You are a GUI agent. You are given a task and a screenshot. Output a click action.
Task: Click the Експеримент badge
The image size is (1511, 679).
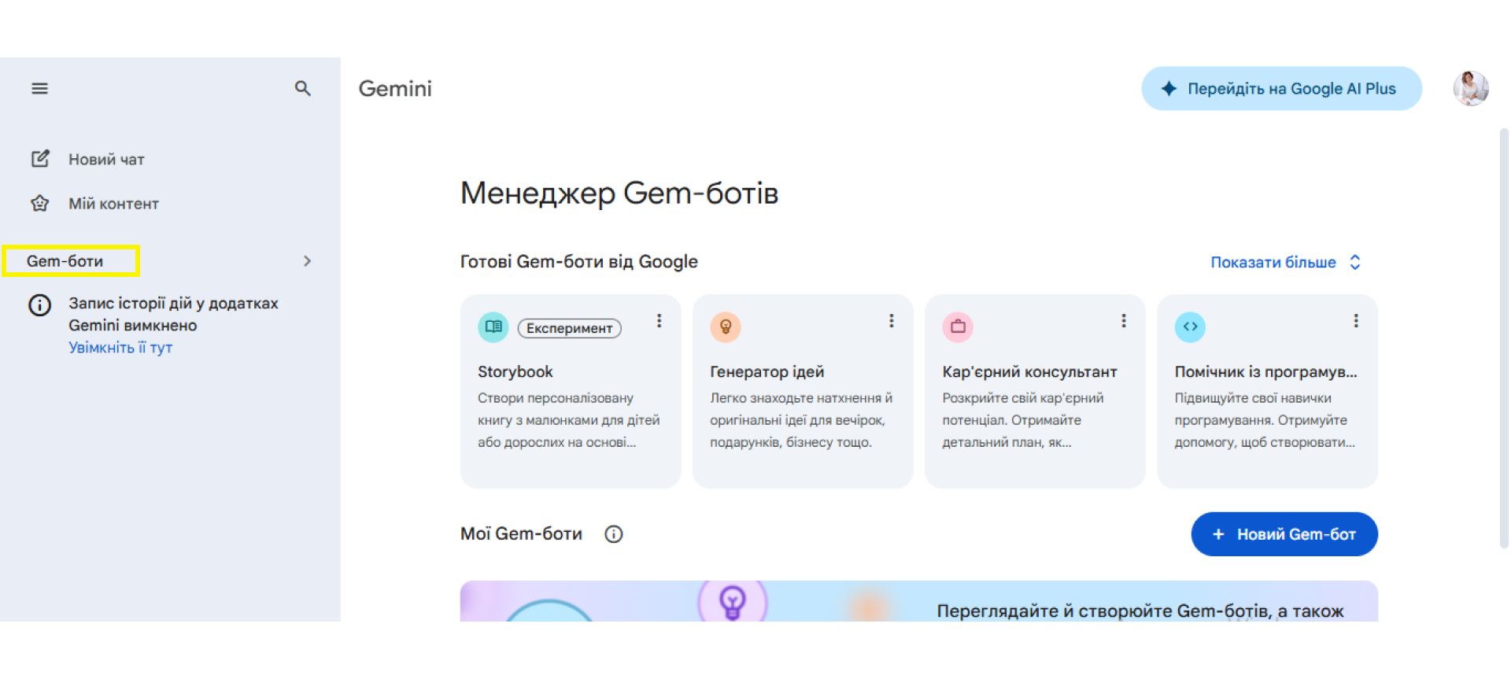pyautogui.click(x=569, y=328)
